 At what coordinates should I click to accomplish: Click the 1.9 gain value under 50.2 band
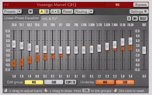click(x=29, y=76)
